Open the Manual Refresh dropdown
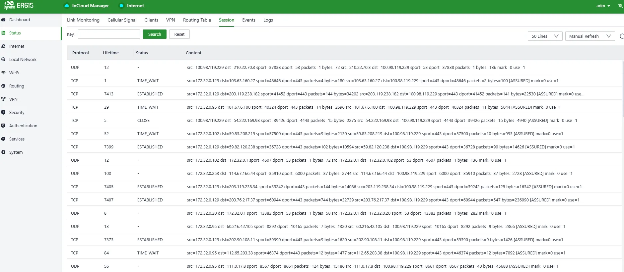Viewport: 624px width, 272px height. (x=590, y=36)
